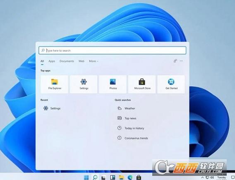This screenshot has height=180, width=235.
Task: Switch to the Web search tab
Action: coord(82,61)
